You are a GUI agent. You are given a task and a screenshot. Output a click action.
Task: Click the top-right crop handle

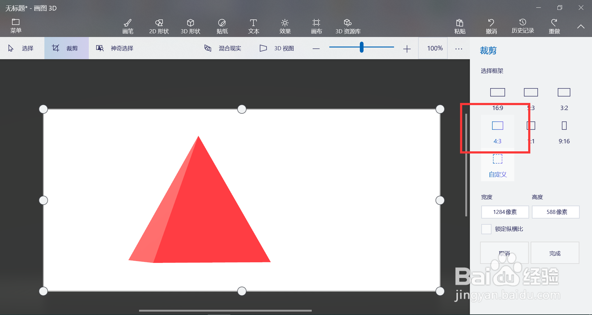click(x=440, y=109)
